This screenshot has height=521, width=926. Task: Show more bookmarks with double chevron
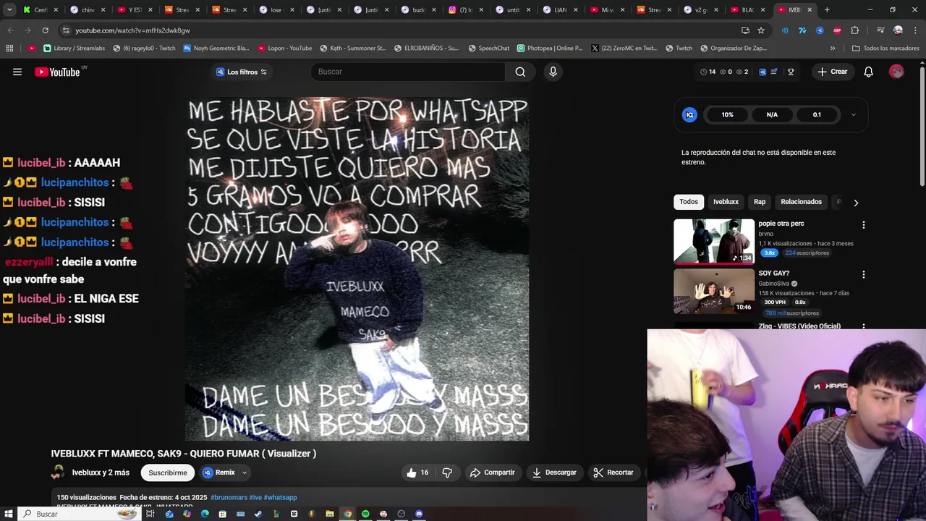coord(833,48)
